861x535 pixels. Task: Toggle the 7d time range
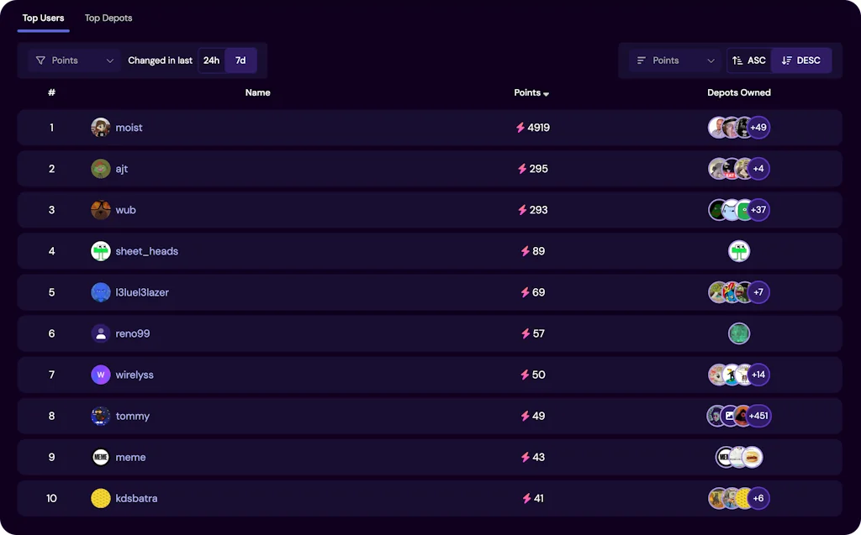tap(240, 60)
